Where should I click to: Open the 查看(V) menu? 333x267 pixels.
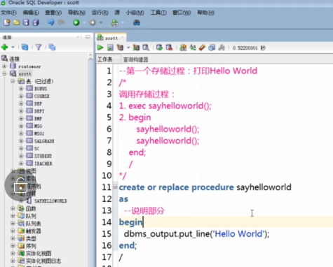(x=53, y=13)
